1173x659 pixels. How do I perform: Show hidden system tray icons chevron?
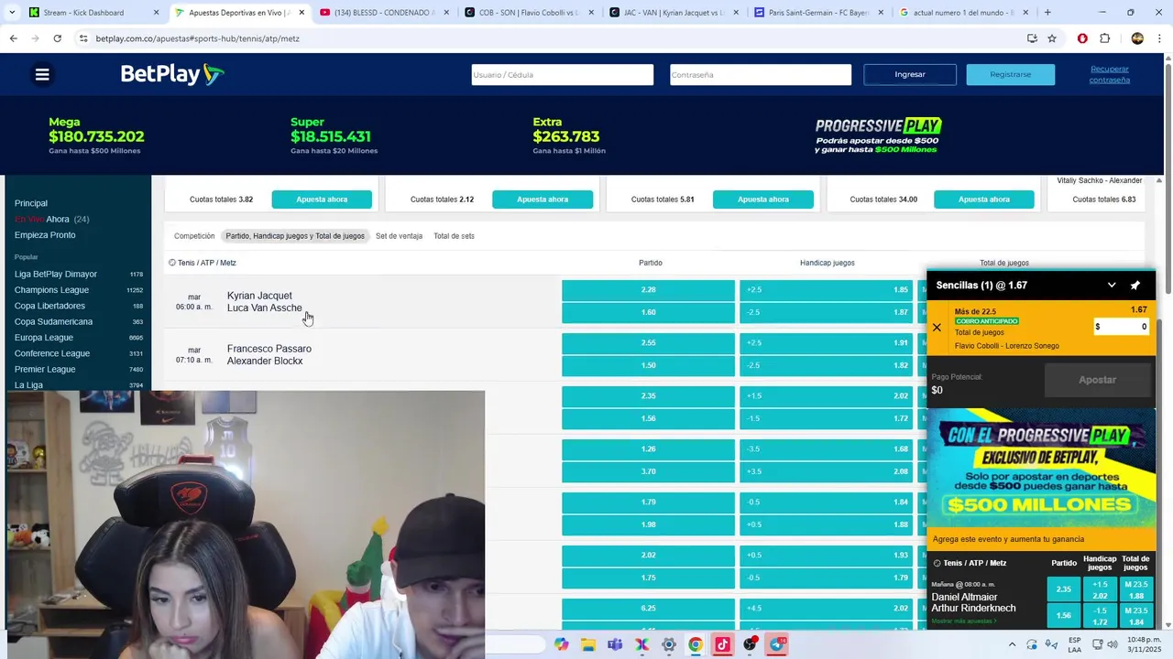1012,644
